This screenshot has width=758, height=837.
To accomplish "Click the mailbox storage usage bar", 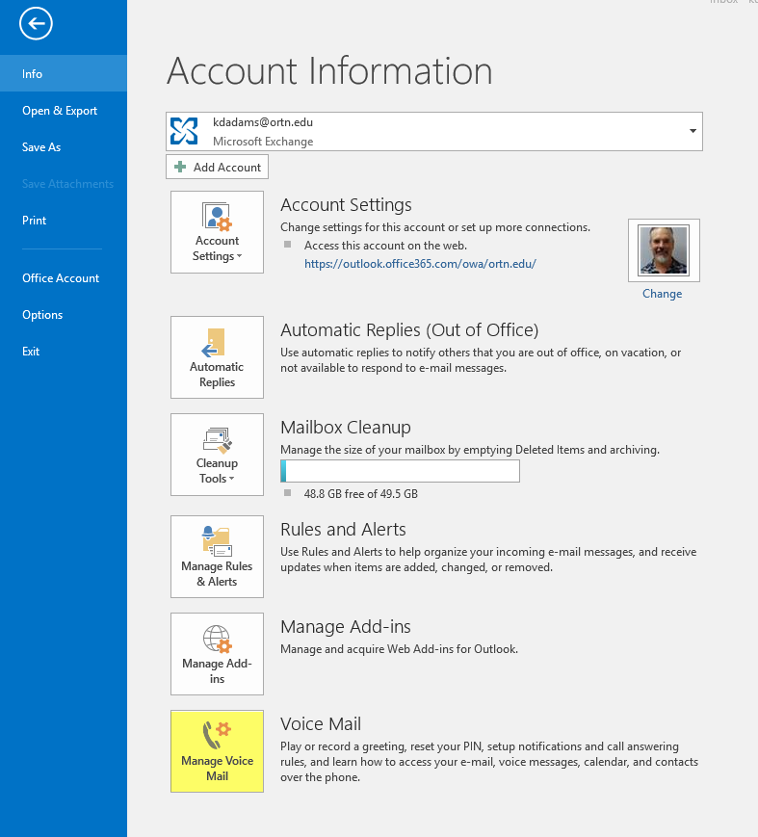I will coord(400,471).
